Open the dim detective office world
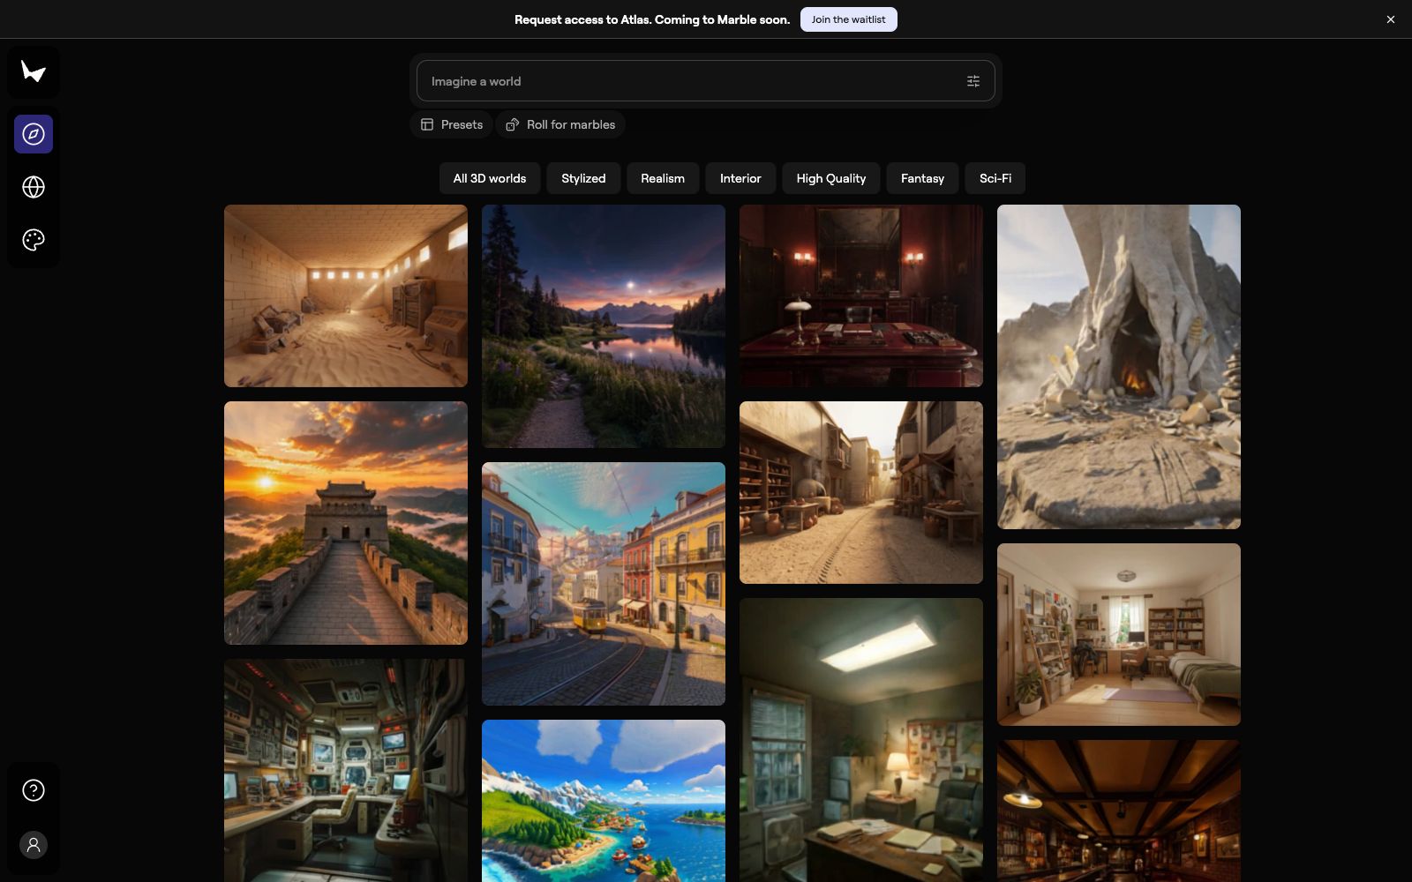This screenshot has width=1412, height=882. point(861,740)
